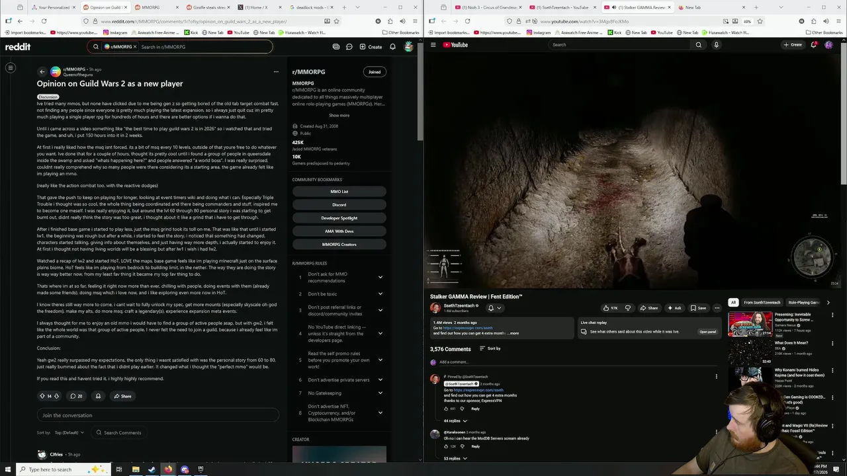Open the Reddit user avatar menu
This screenshot has width=847, height=476.
pos(409,47)
